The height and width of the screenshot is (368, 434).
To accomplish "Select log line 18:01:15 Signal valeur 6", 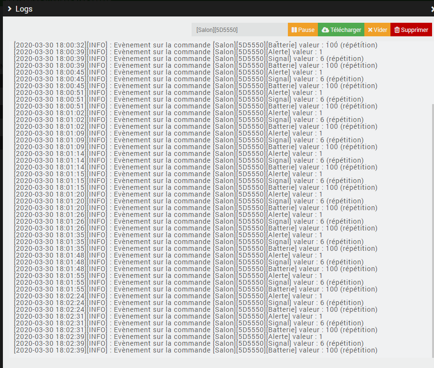I will pos(189,181).
